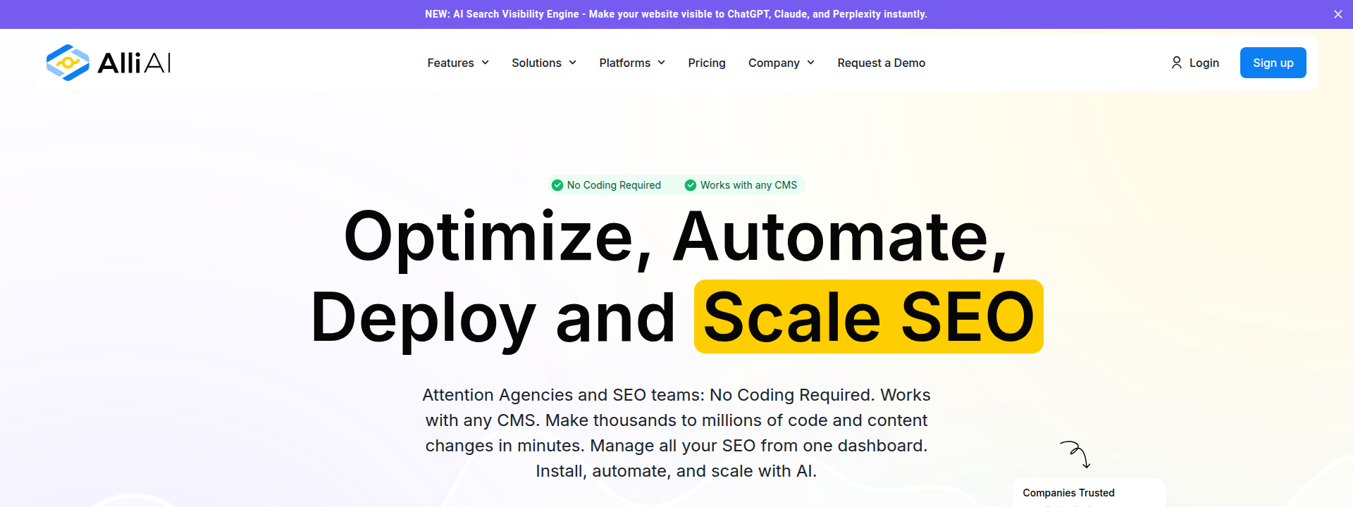Click the No Coding Required badge

pyautogui.click(x=607, y=184)
